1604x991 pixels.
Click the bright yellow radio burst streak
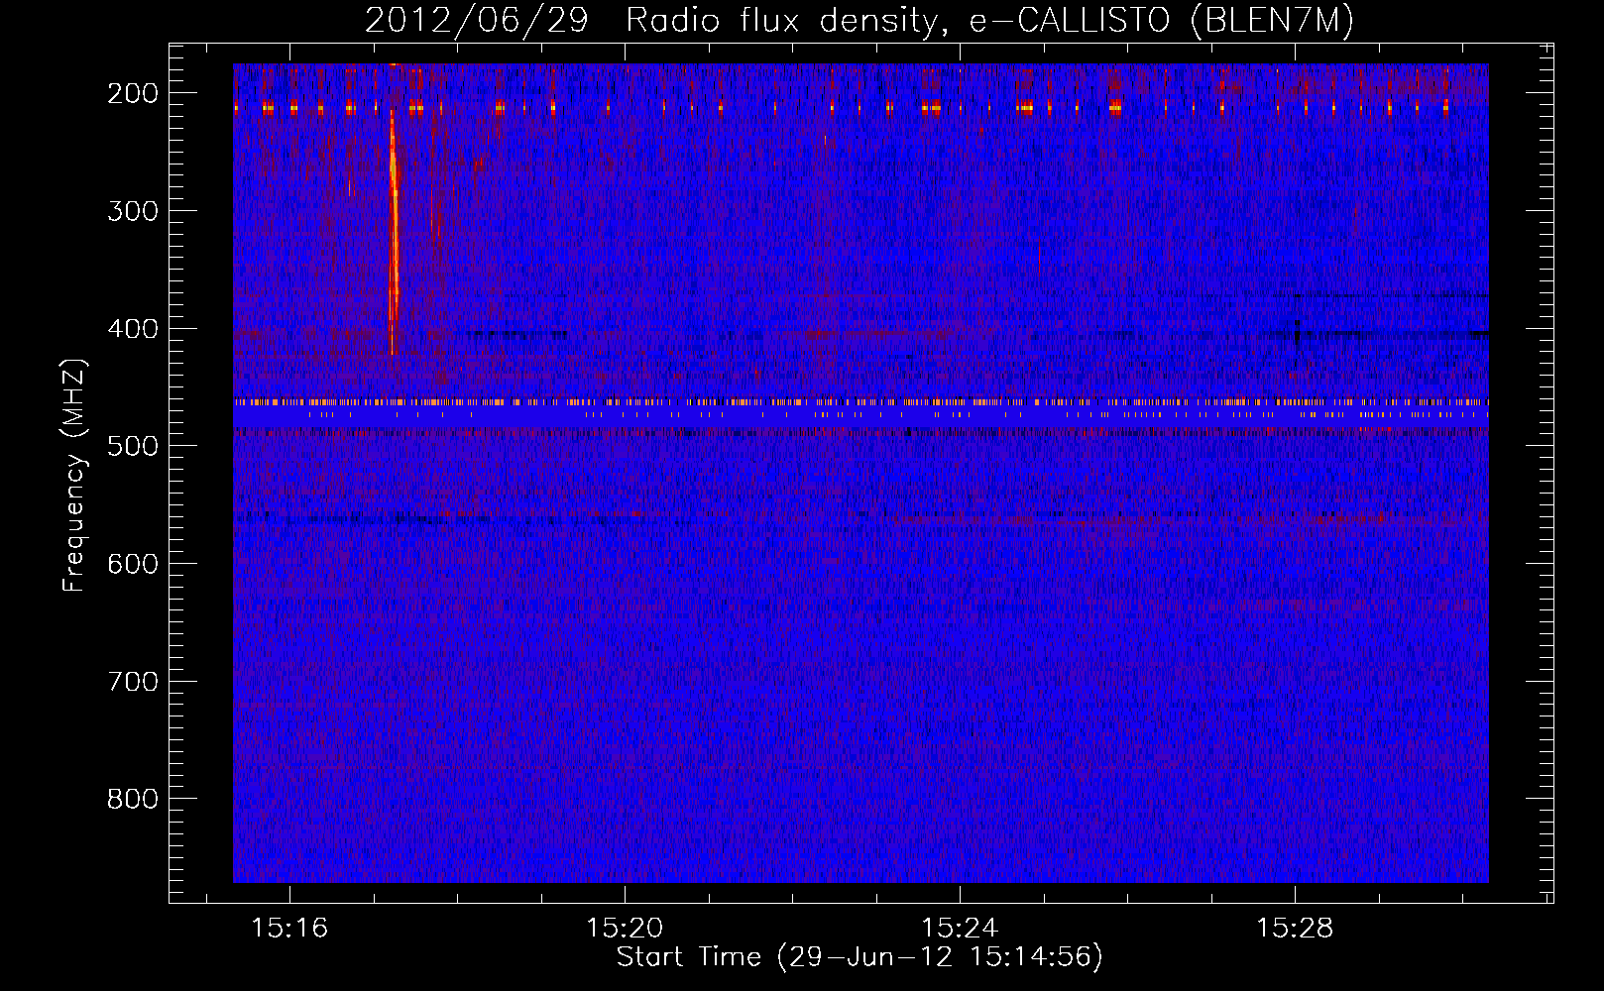click(394, 233)
